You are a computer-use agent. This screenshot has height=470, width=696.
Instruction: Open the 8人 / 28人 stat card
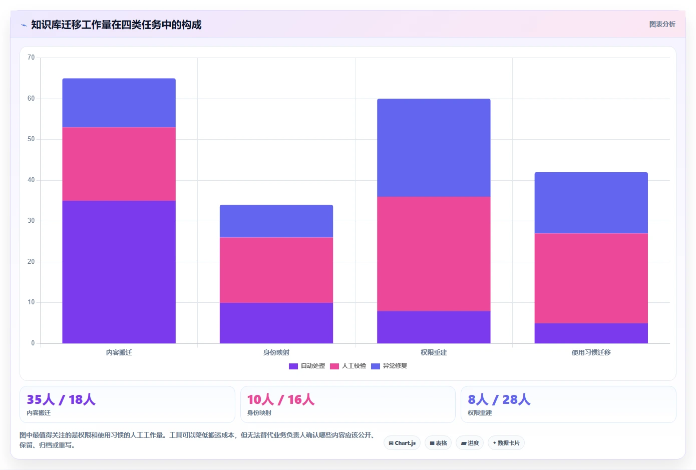568,404
